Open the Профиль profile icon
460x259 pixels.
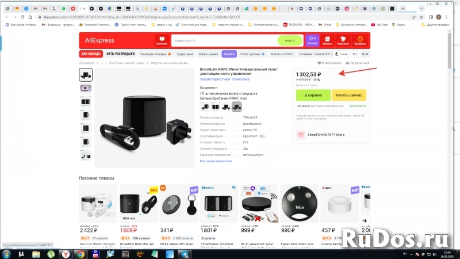pos(361,40)
